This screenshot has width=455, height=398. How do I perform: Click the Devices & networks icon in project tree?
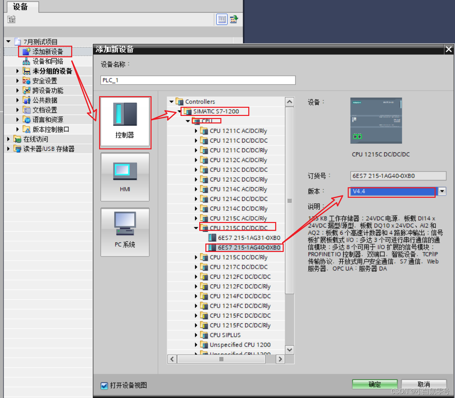coord(27,61)
